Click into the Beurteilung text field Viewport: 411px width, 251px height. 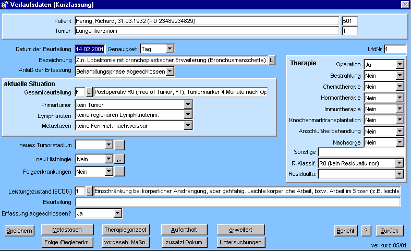[237, 202]
